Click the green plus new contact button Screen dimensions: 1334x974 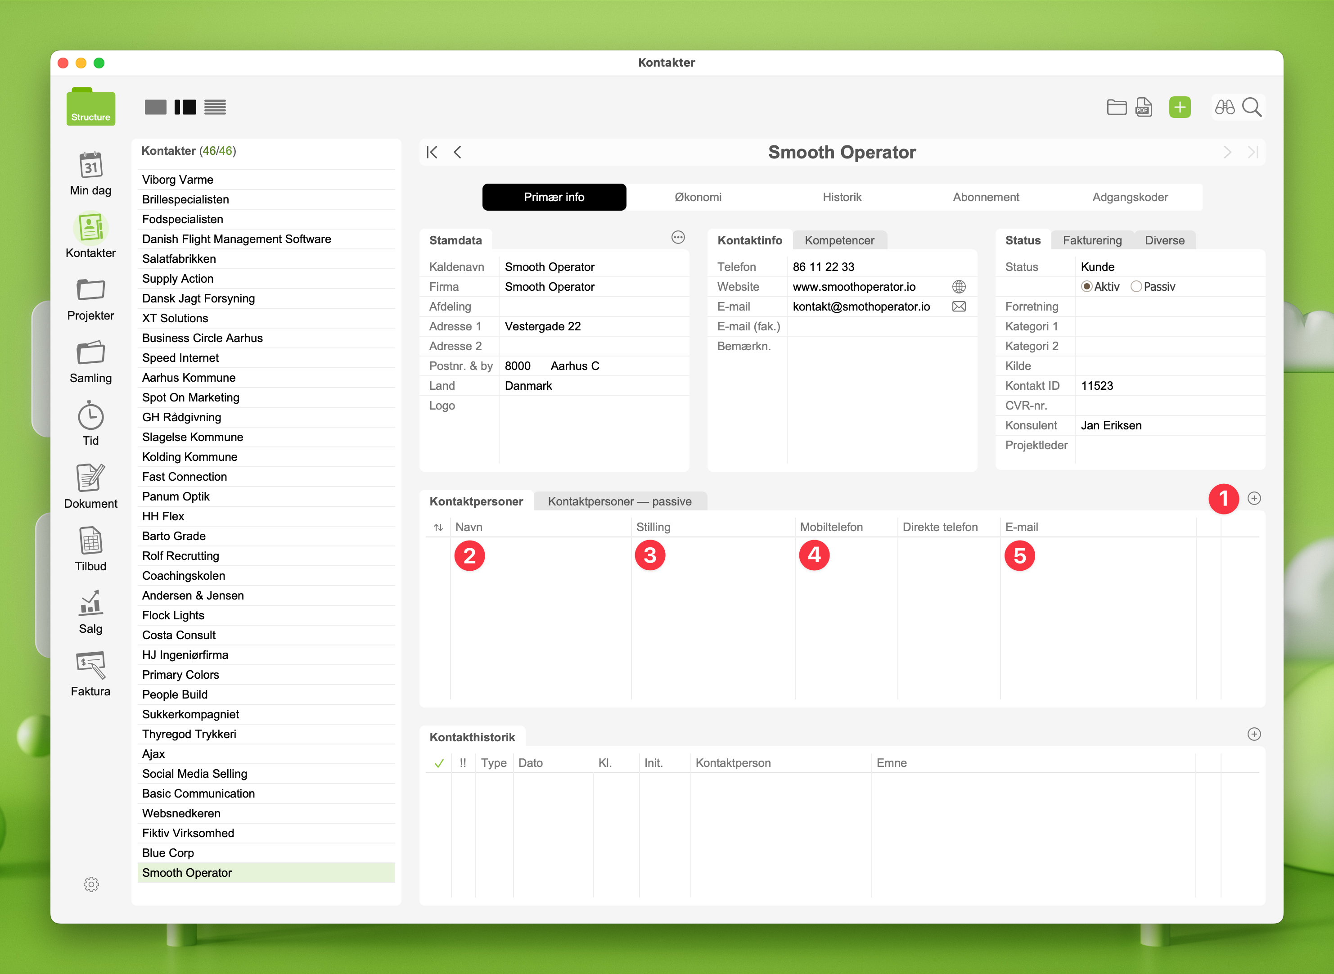click(1180, 107)
